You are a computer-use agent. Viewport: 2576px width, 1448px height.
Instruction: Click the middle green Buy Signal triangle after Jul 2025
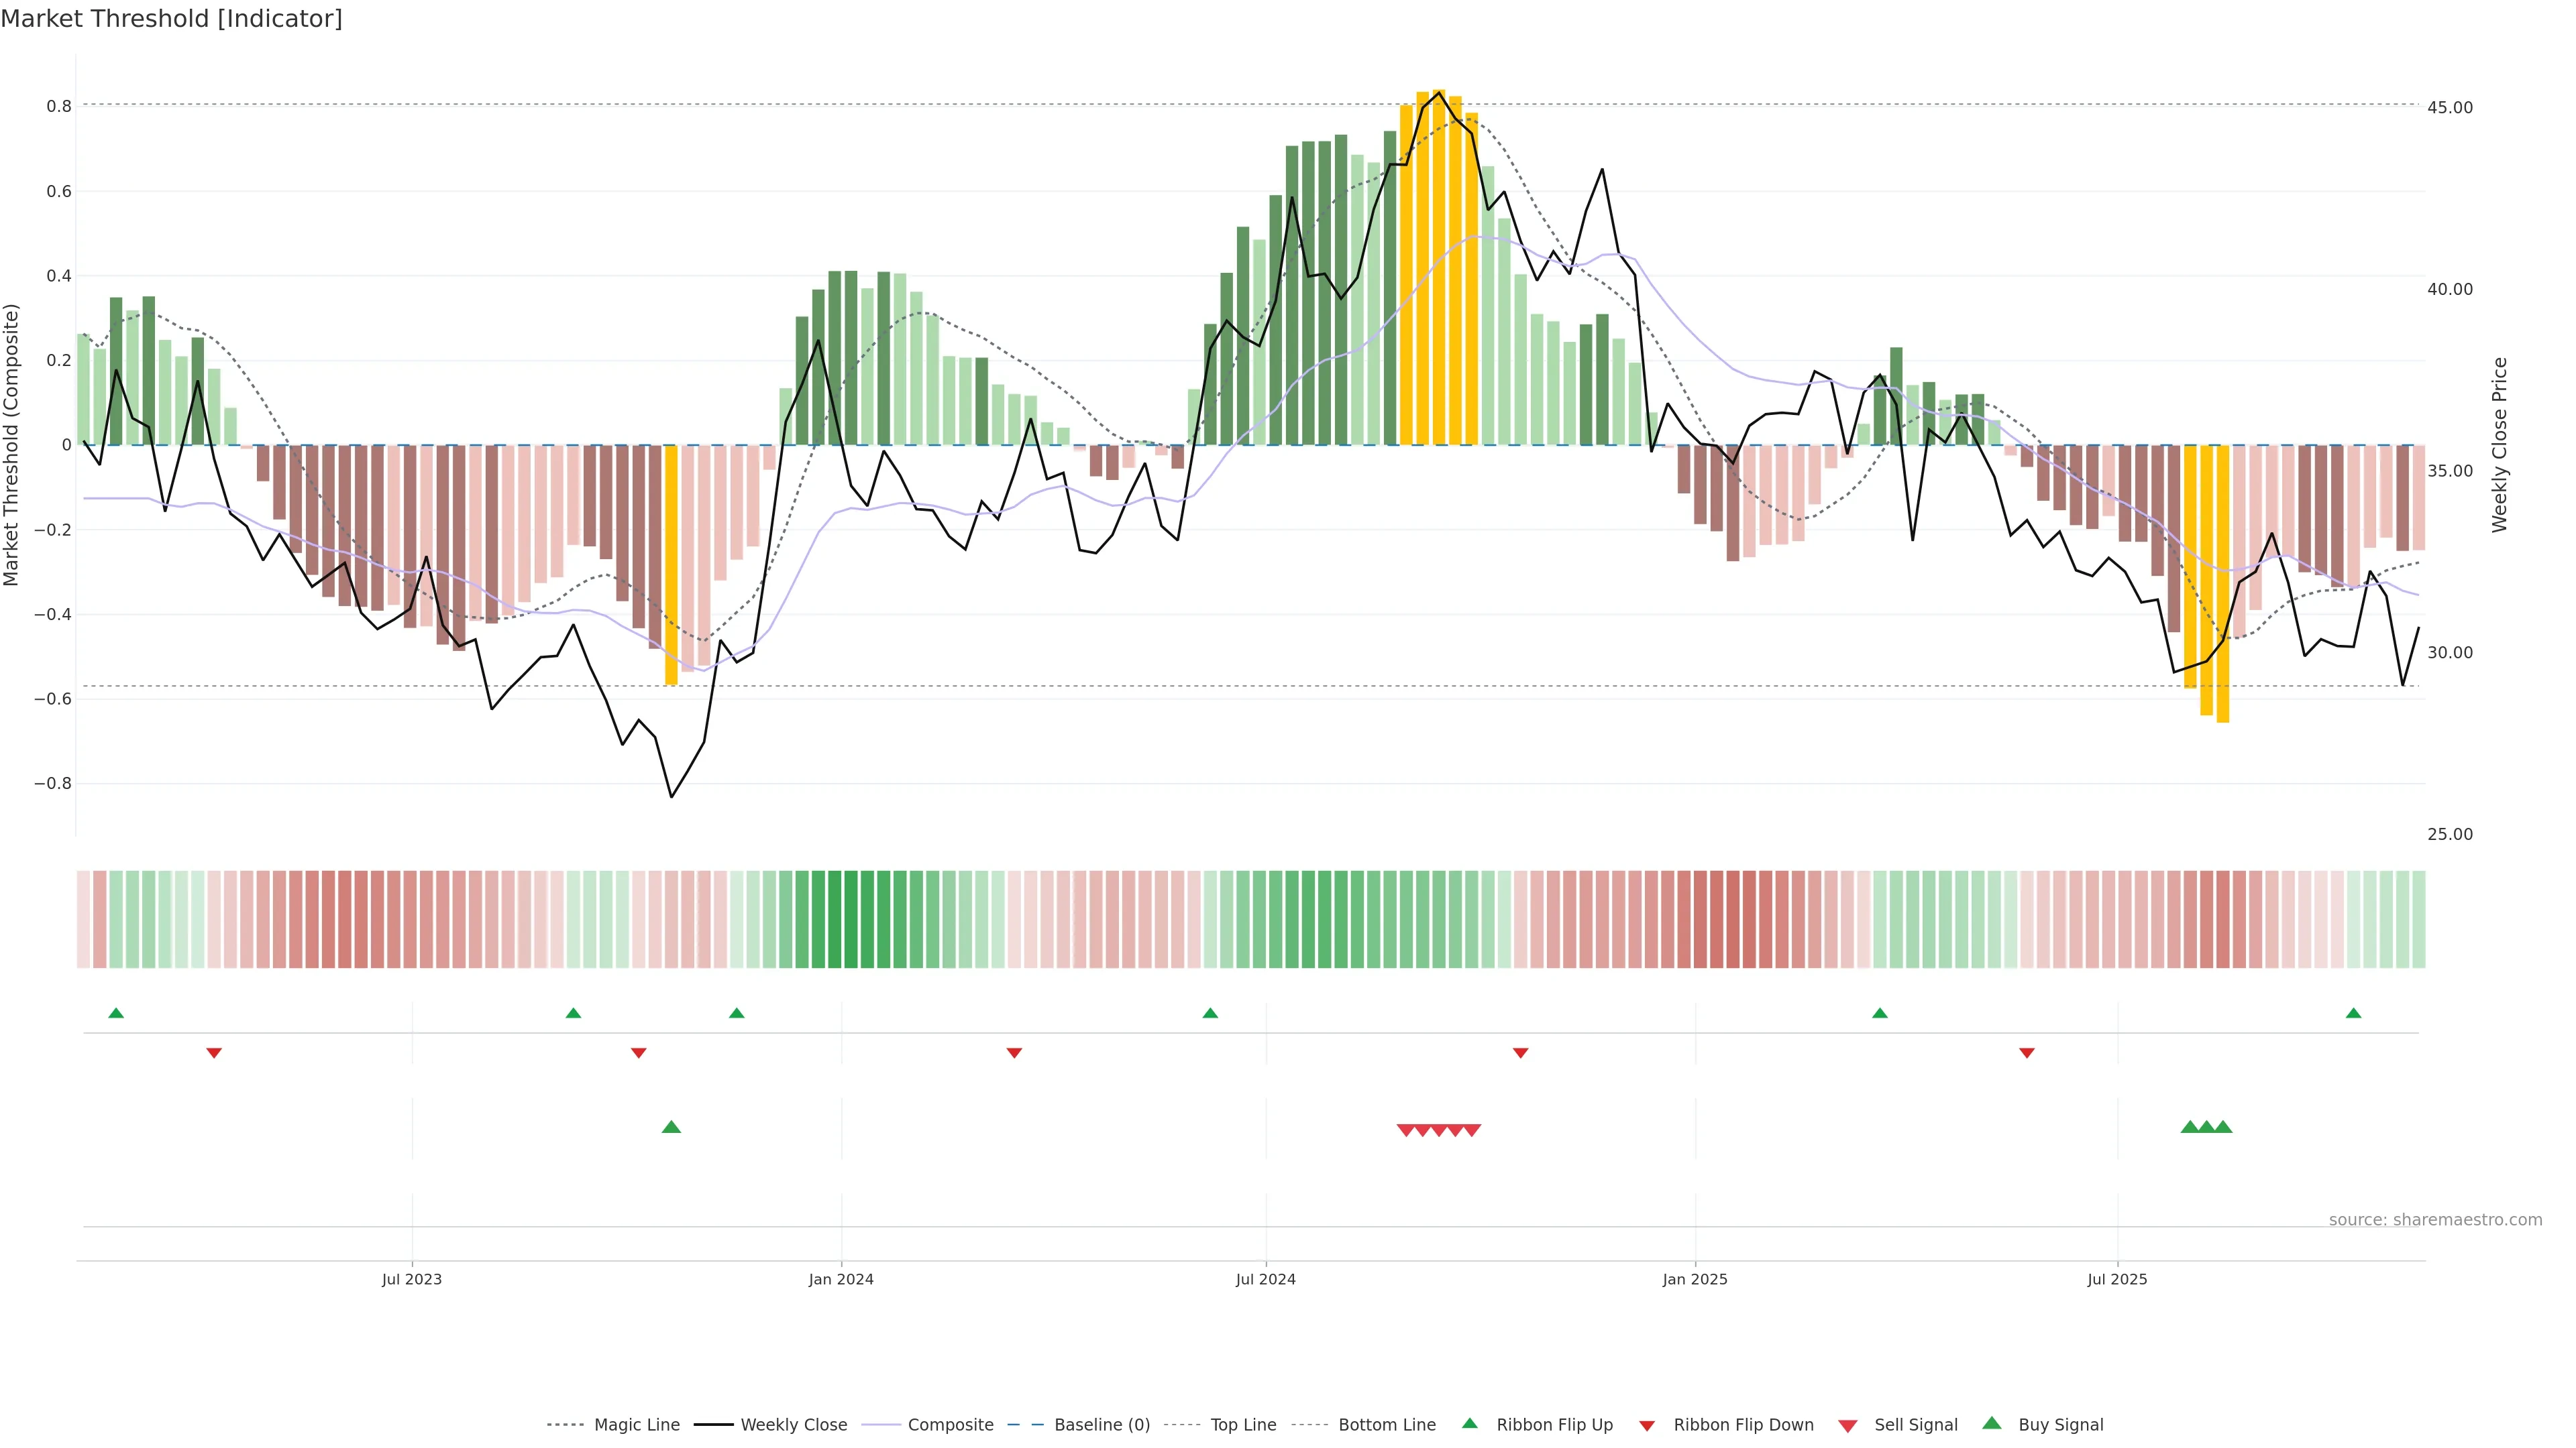[2206, 1127]
